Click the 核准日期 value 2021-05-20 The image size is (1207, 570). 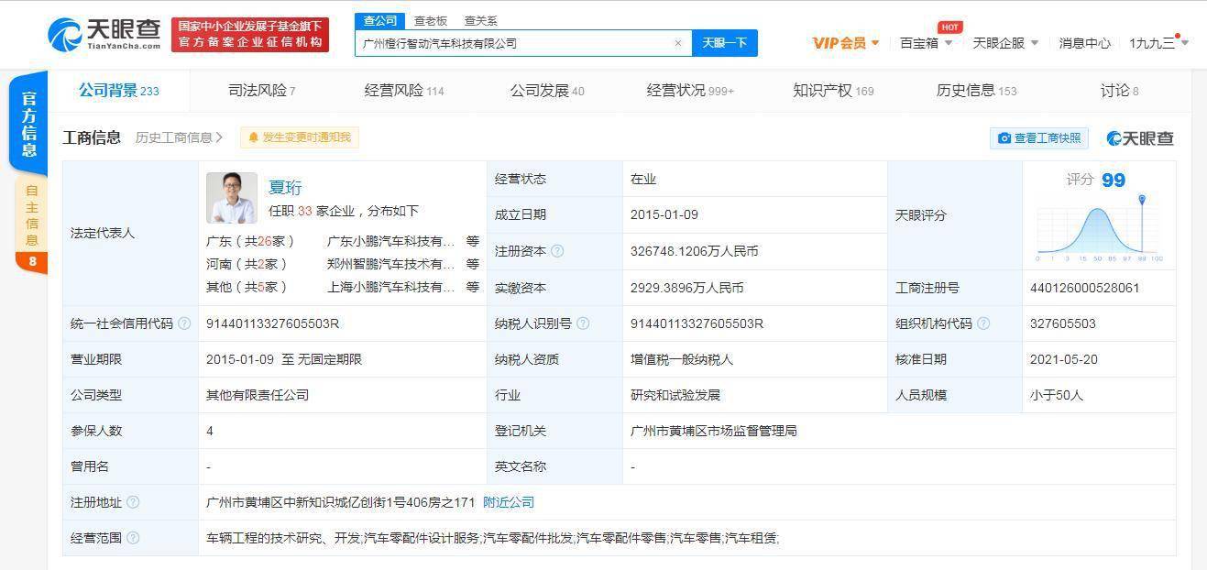tap(1064, 359)
